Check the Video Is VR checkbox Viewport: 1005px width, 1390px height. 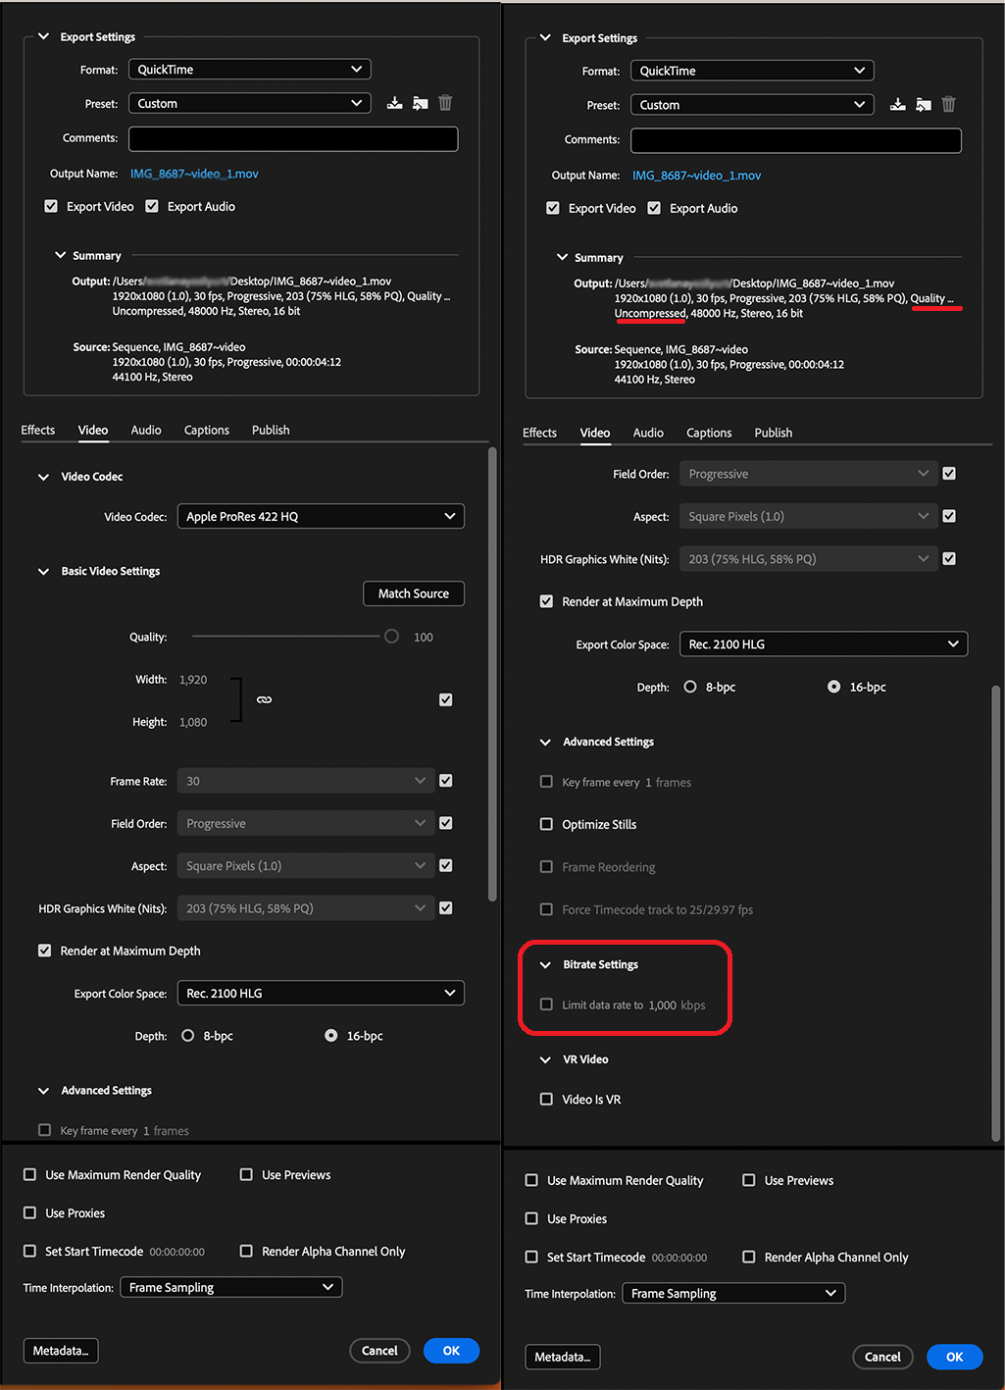tap(546, 1100)
